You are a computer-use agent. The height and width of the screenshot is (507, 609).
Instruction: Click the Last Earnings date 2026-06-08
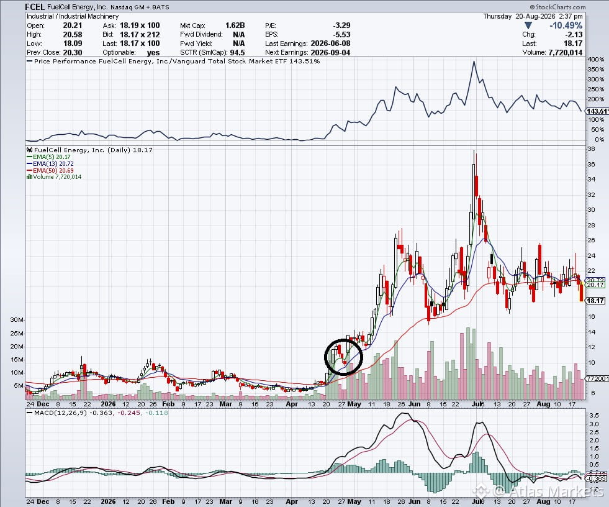click(x=330, y=43)
